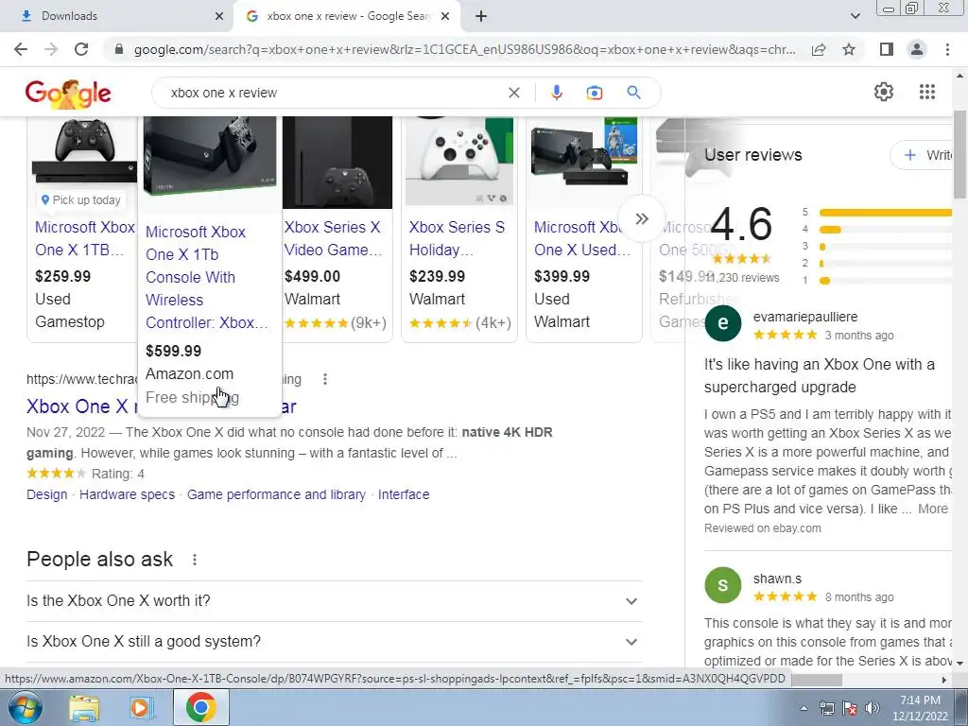Clear the search box text

pyautogui.click(x=513, y=93)
